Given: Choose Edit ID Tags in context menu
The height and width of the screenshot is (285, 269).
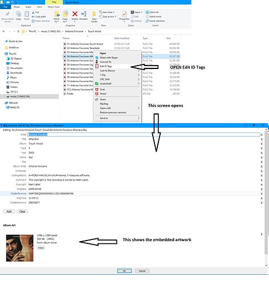Looking at the screenshot, I should [x=106, y=66].
